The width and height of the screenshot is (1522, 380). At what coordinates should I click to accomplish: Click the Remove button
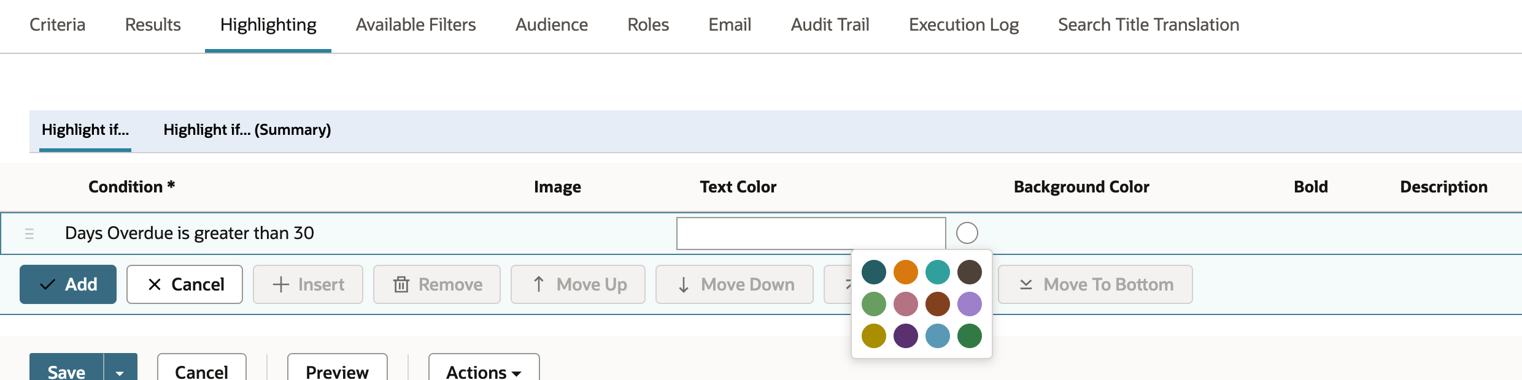(x=437, y=284)
